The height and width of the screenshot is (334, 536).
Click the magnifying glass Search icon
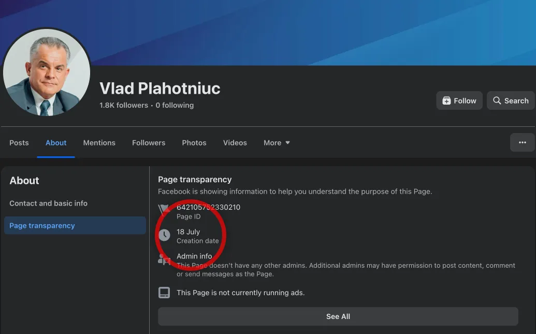pyautogui.click(x=497, y=100)
